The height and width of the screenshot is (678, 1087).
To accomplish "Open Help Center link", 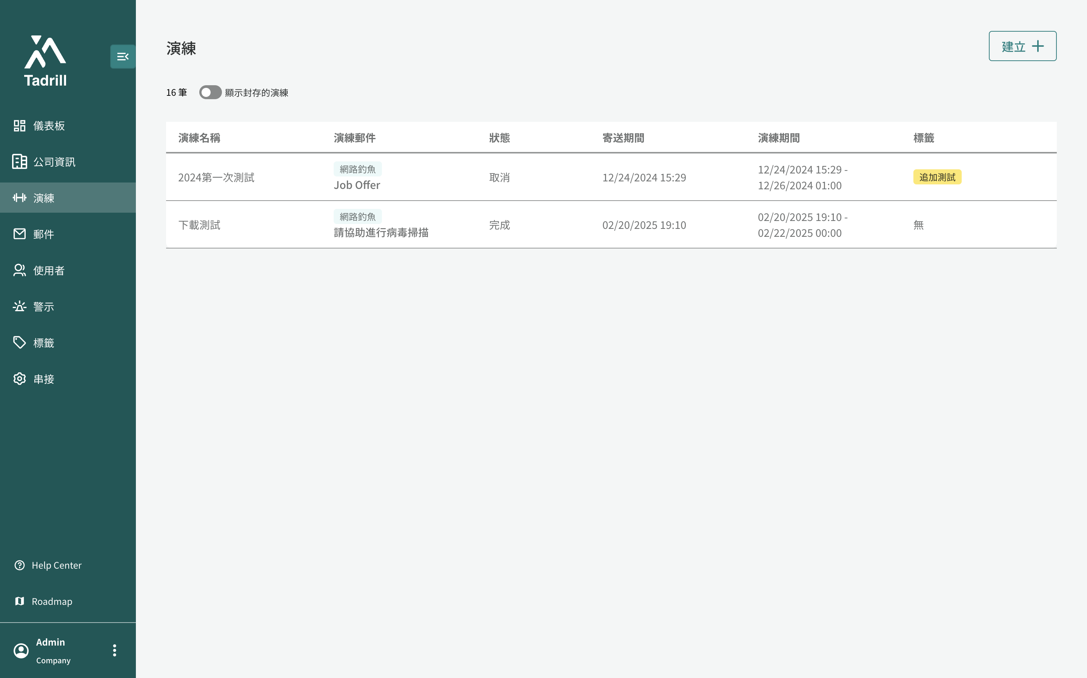I will click(57, 565).
